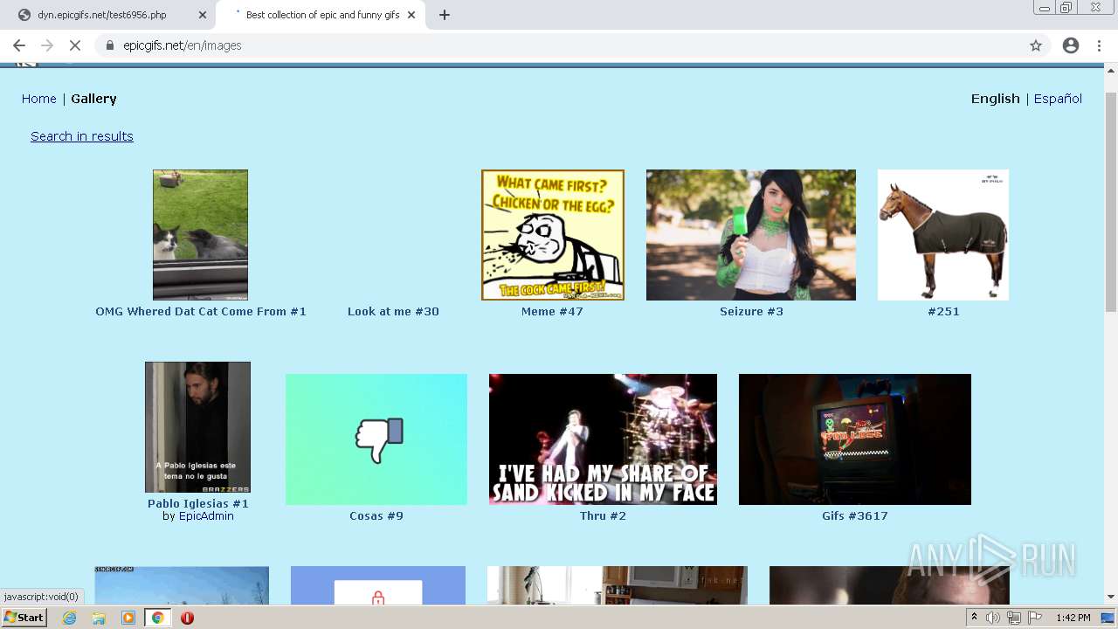Open the Chrome profile avatar
The image size is (1118, 629).
pyautogui.click(x=1071, y=45)
